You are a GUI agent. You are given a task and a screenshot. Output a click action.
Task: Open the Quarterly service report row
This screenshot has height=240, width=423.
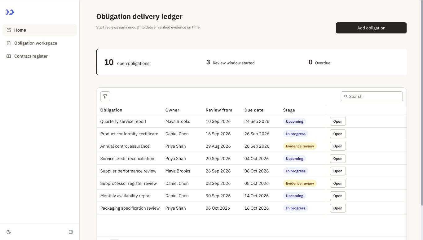click(338, 121)
